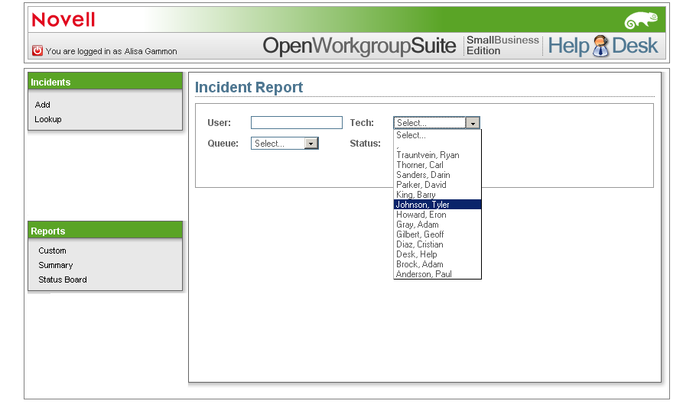
Task: Open the Queue dropdown
Action: tap(285, 143)
